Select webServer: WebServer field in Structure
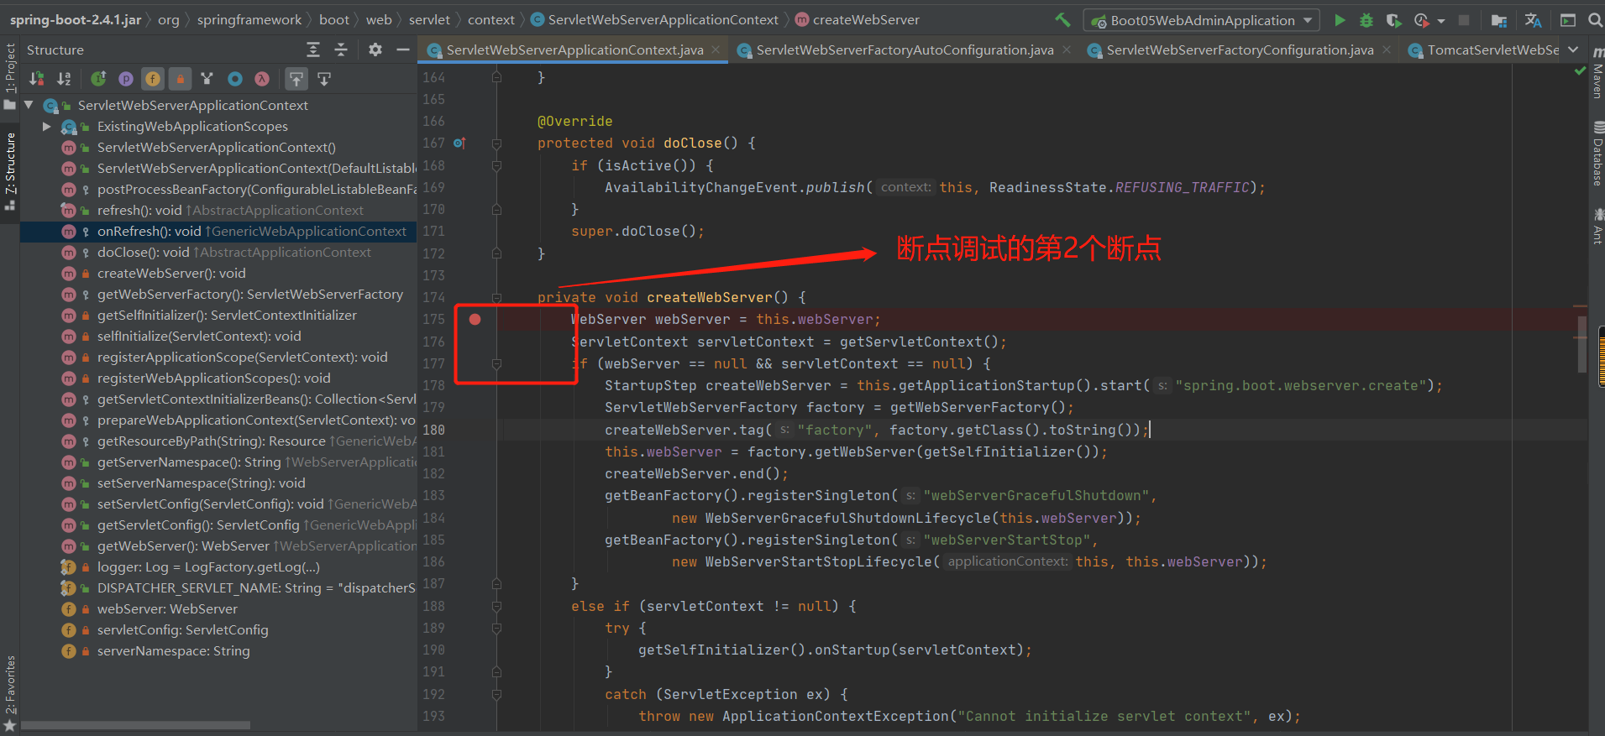1605x736 pixels. pyautogui.click(x=167, y=609)
